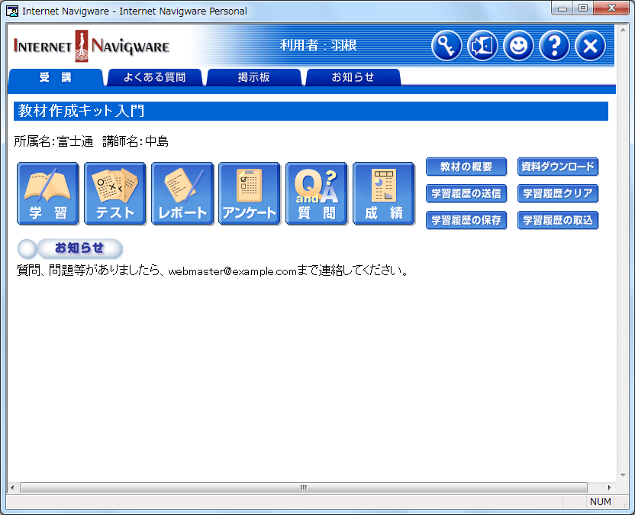Click the vertical scroll down arrow
This screenshot has width=635, height=515.
(x=623, y=475)
